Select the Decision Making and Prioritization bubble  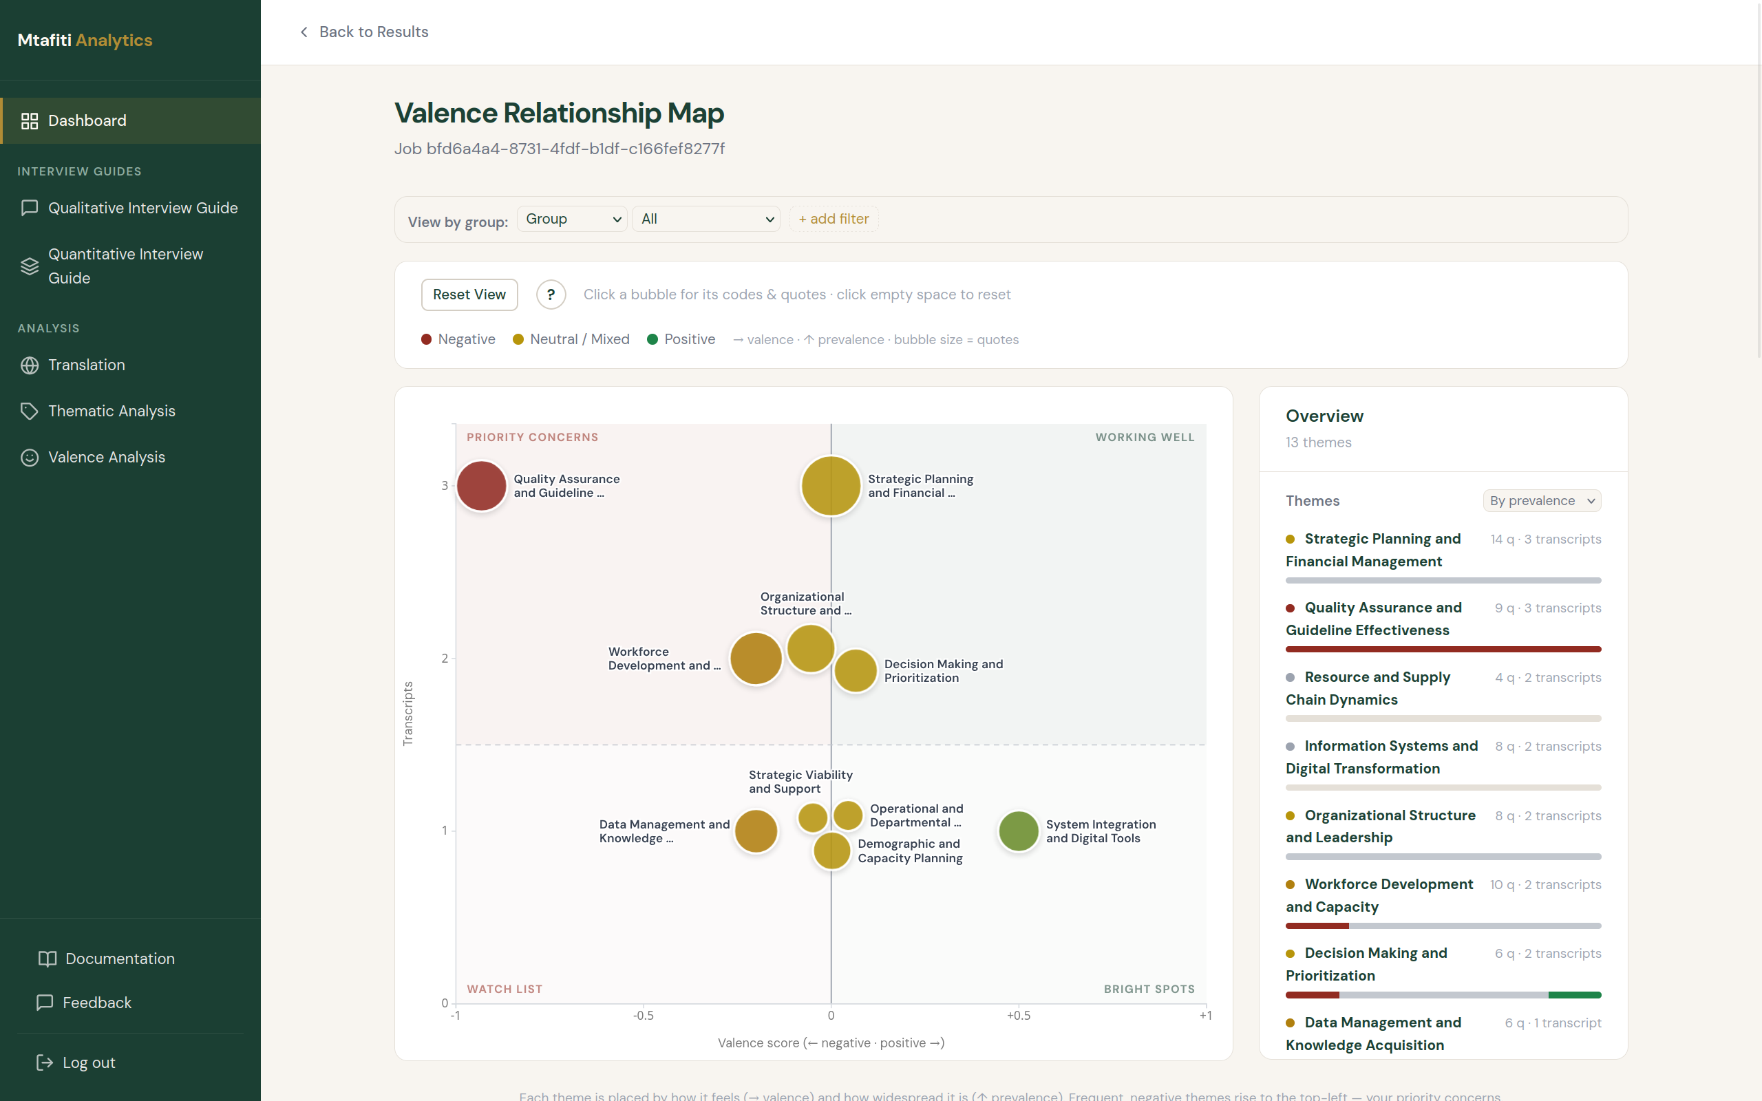pos(856,671)
